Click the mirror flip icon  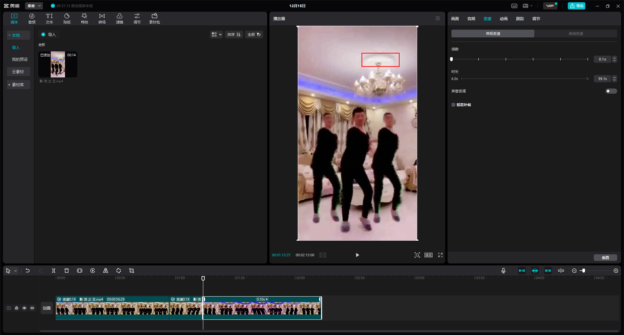(x=106, y=271)
